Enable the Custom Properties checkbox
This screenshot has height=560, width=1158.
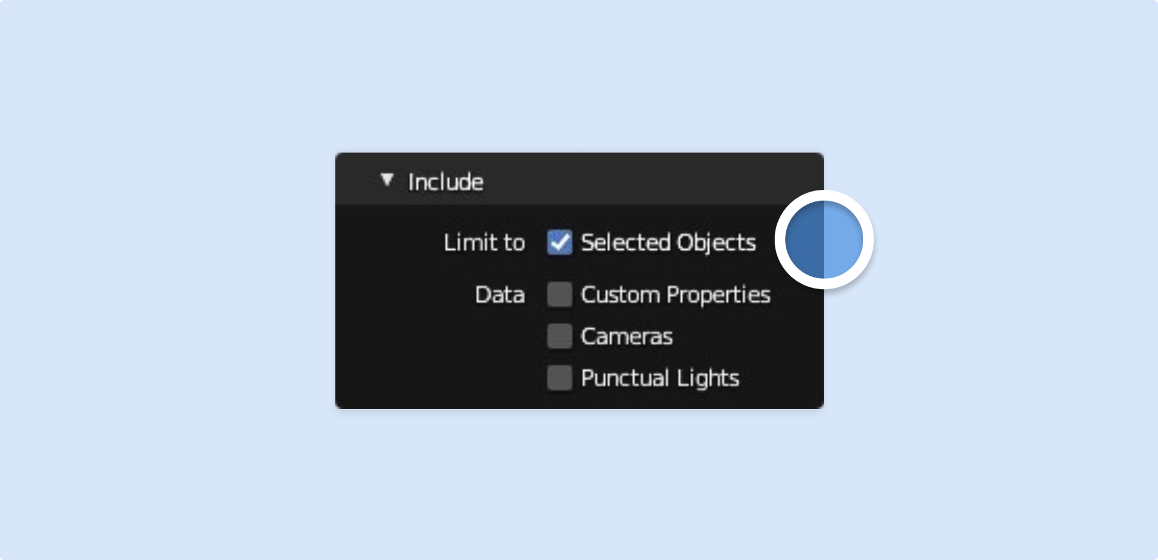pos(560,295)
